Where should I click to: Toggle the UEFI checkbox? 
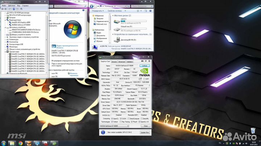coord(145,79)
